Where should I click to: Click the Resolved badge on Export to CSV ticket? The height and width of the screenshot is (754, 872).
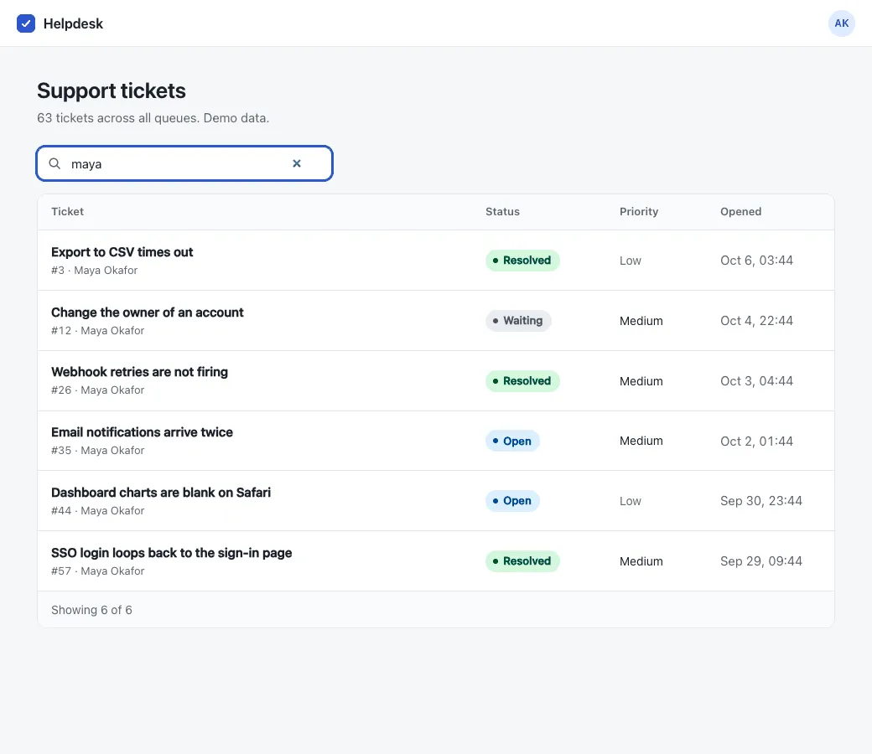tap(522, 261)
